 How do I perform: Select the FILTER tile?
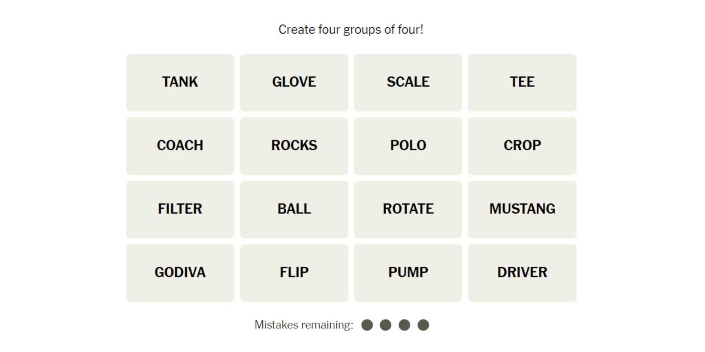(x=180, y=209)
